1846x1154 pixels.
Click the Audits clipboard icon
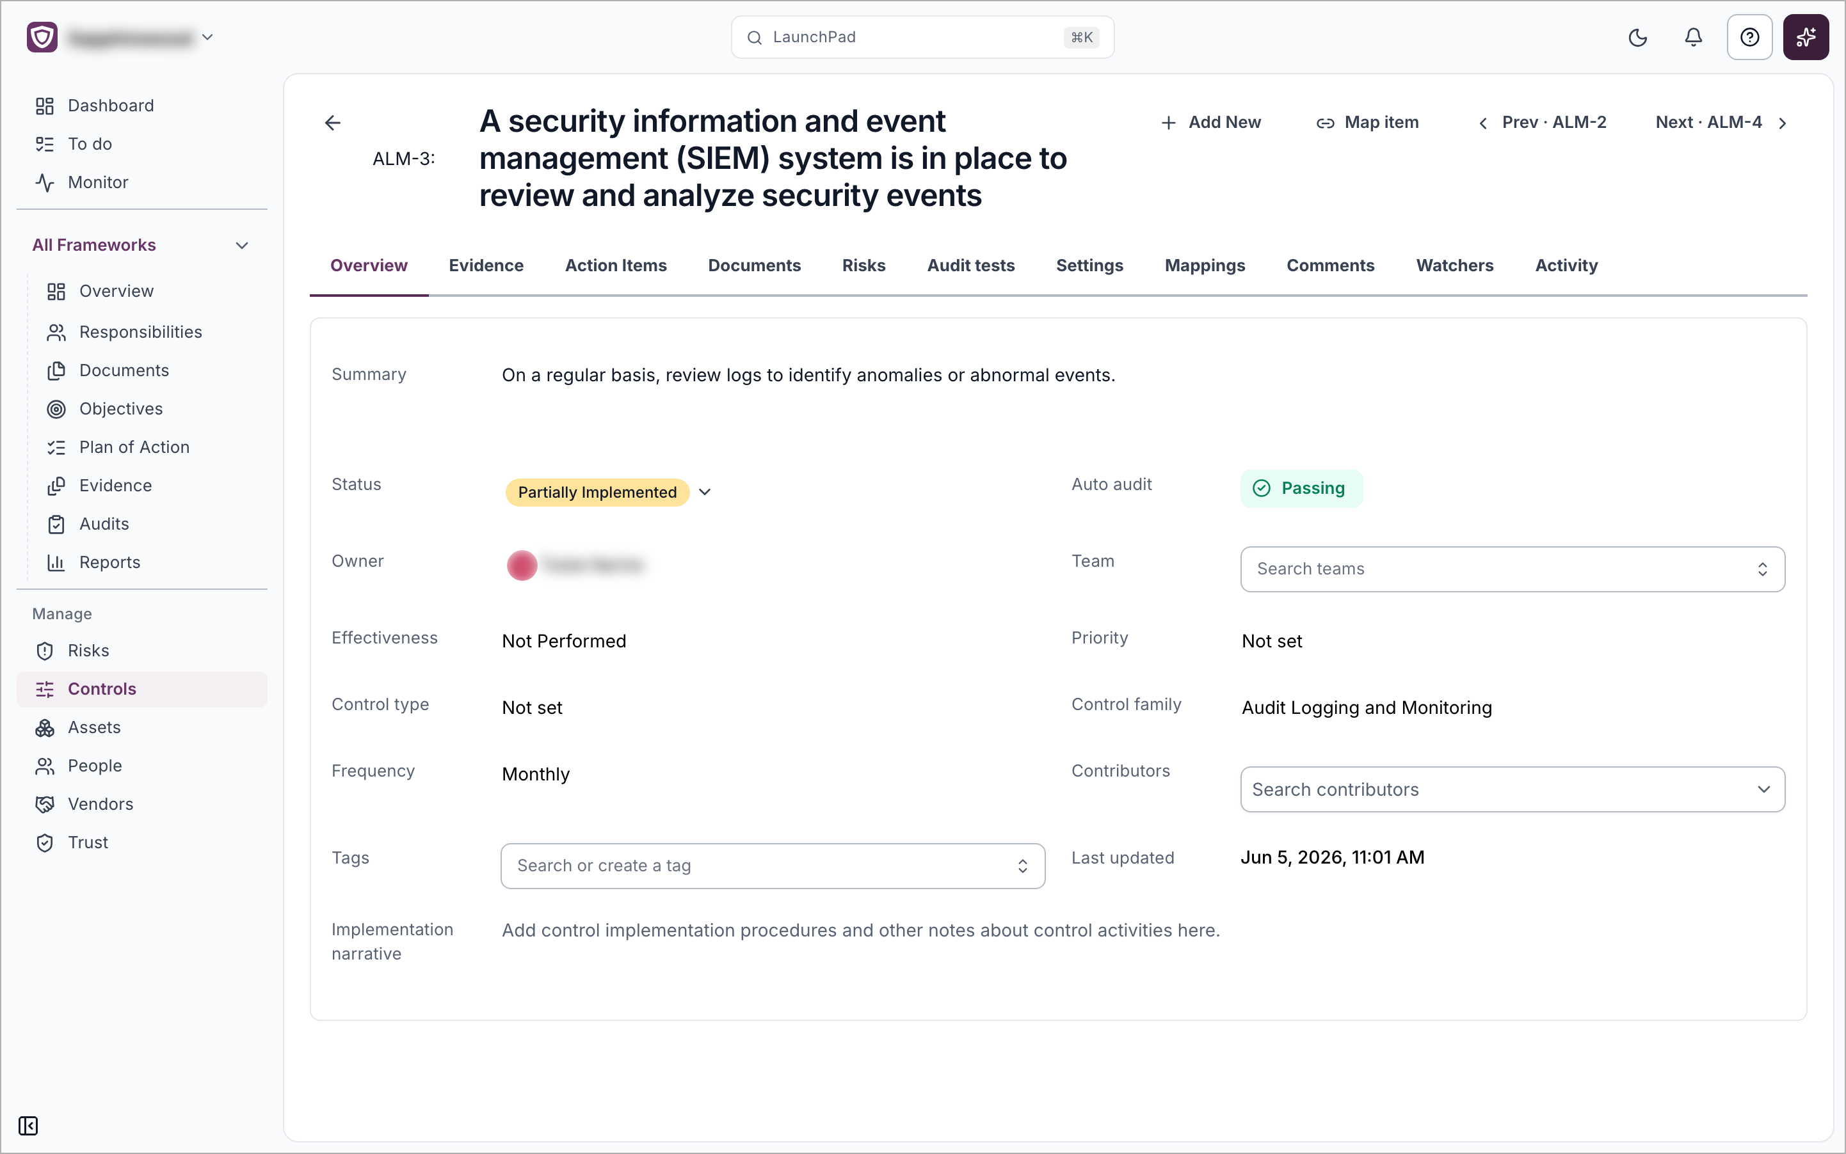pyautogui.click(x=56, y=523)
